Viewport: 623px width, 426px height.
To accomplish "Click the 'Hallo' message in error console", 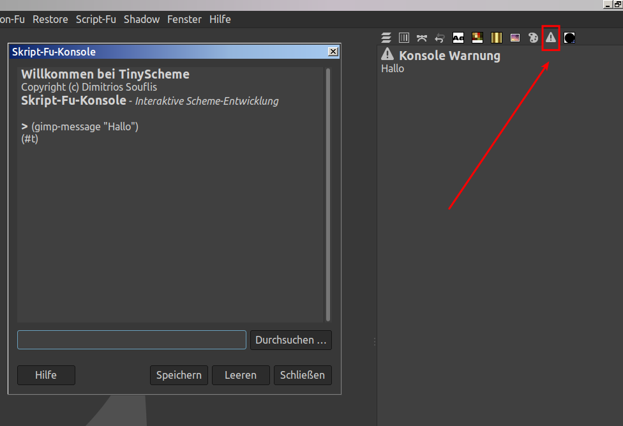I will [x=393, y=69].
